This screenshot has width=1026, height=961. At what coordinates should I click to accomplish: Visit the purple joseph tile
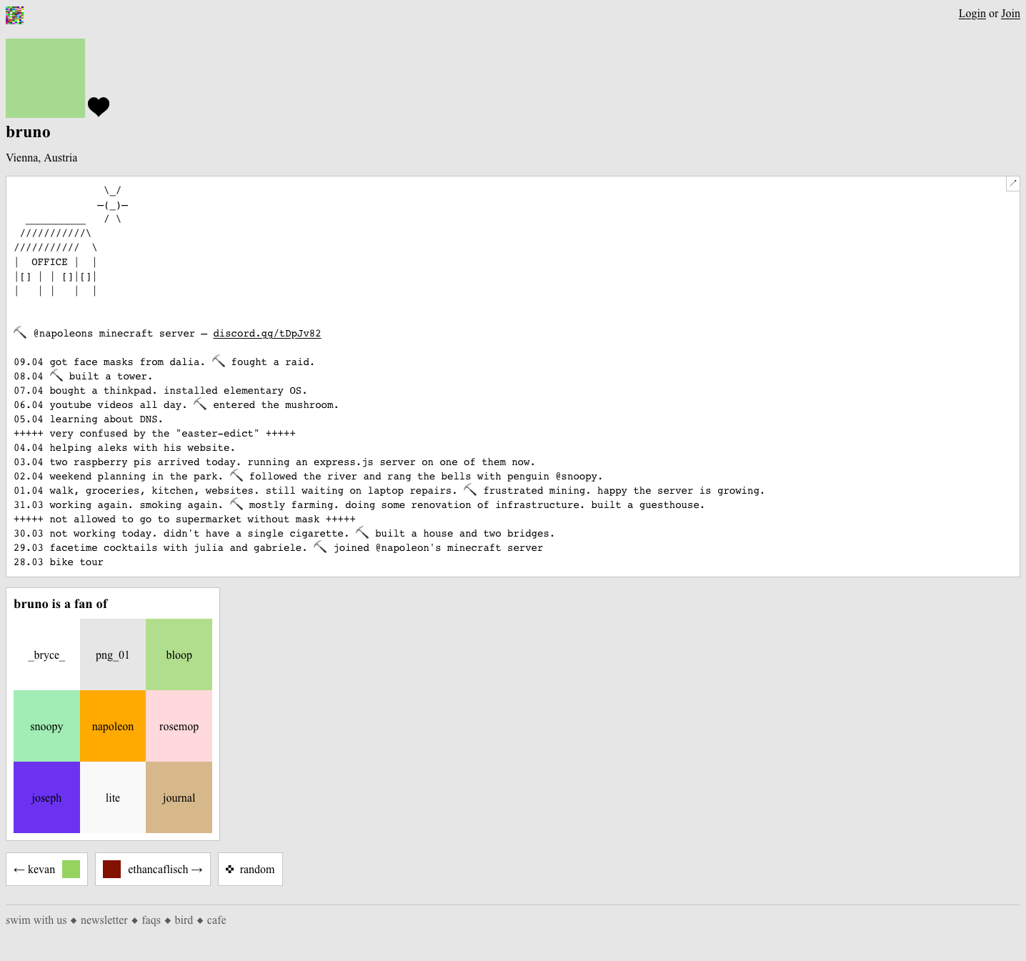(x=46, y=797)
